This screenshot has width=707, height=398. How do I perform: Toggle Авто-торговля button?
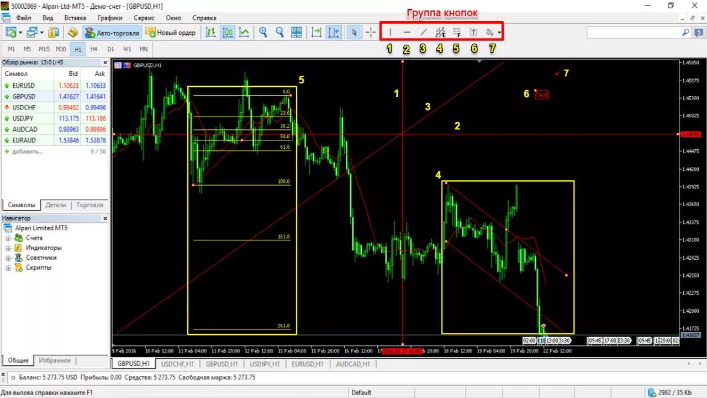click(112, 33)
